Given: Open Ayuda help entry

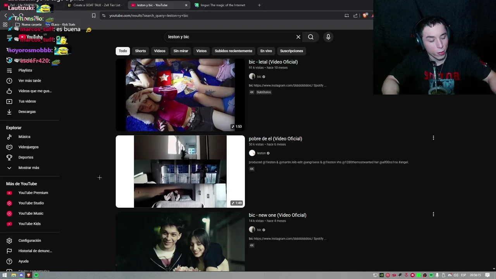Looking at the screenshot, I should coord(29,261).
